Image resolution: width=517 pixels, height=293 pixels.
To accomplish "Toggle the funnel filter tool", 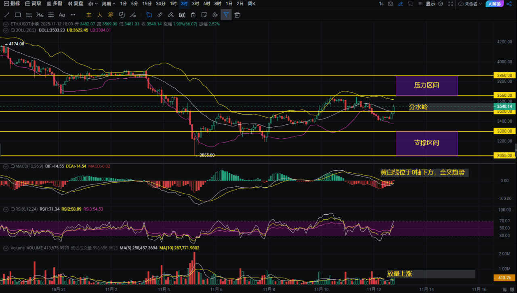I will point(226,15).
